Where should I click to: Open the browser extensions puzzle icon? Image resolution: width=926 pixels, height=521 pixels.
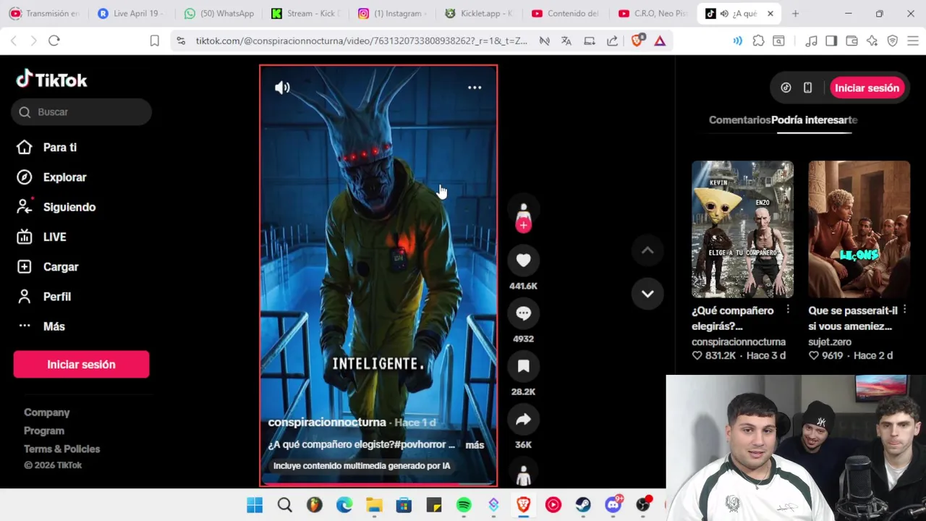(758, 41)
